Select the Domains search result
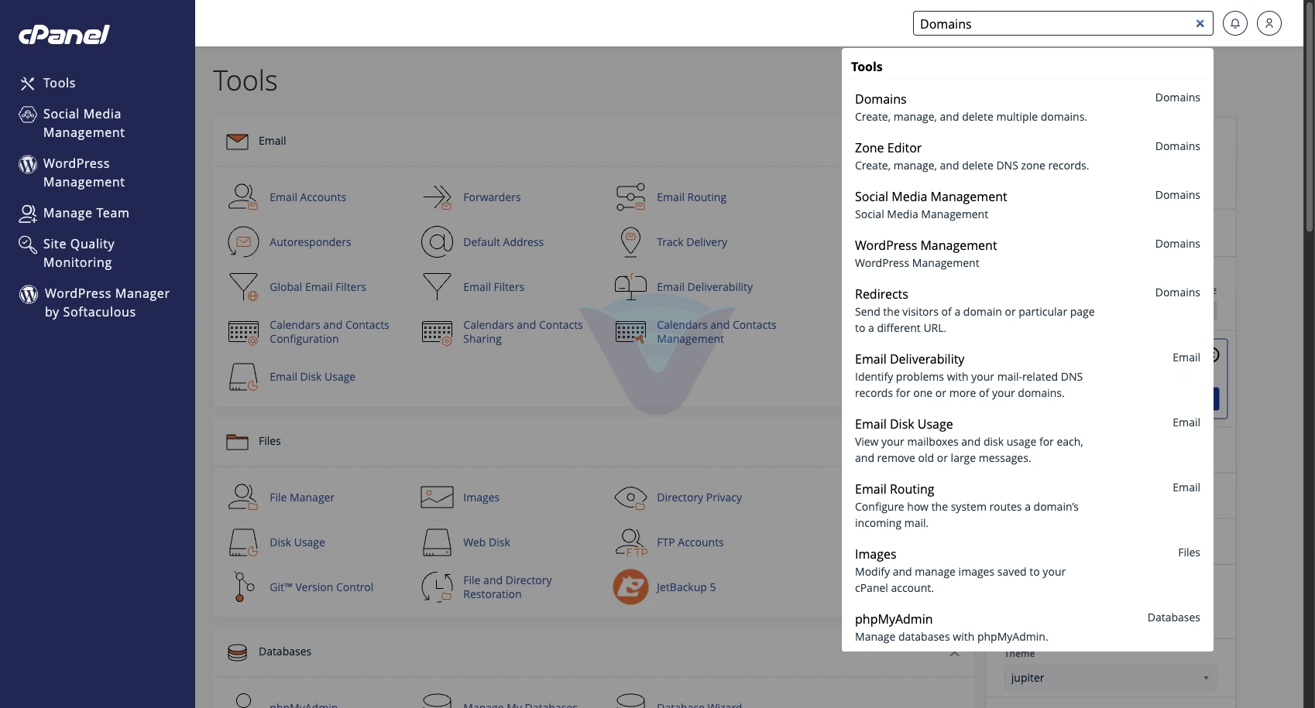Viewport: 1315px width, 708px height. point(1027,108)
